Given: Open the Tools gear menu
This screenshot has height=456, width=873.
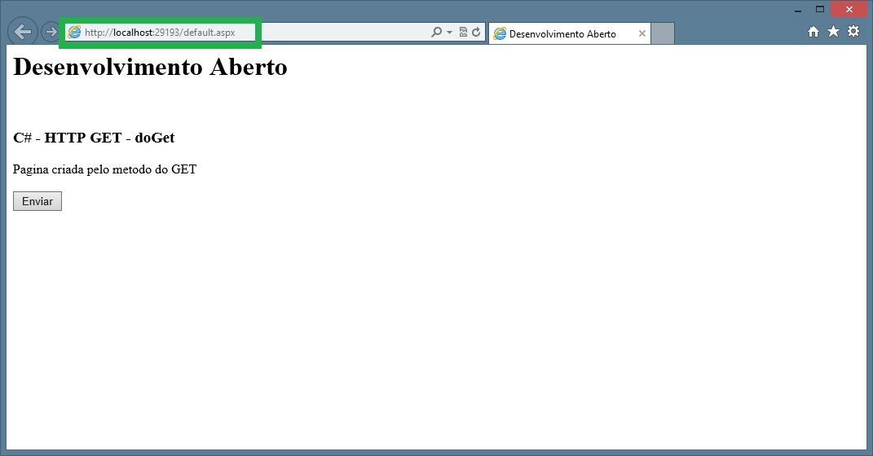Looking at the screenshot, I should [853, 31].
